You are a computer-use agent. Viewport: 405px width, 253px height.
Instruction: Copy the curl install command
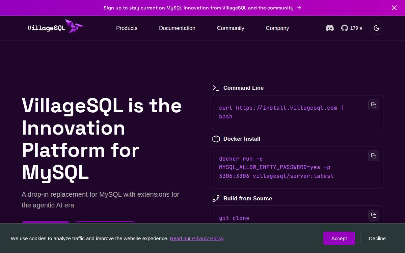(374, 105)
